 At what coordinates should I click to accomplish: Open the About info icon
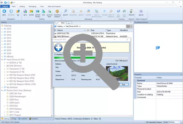[x=141, y=11]
